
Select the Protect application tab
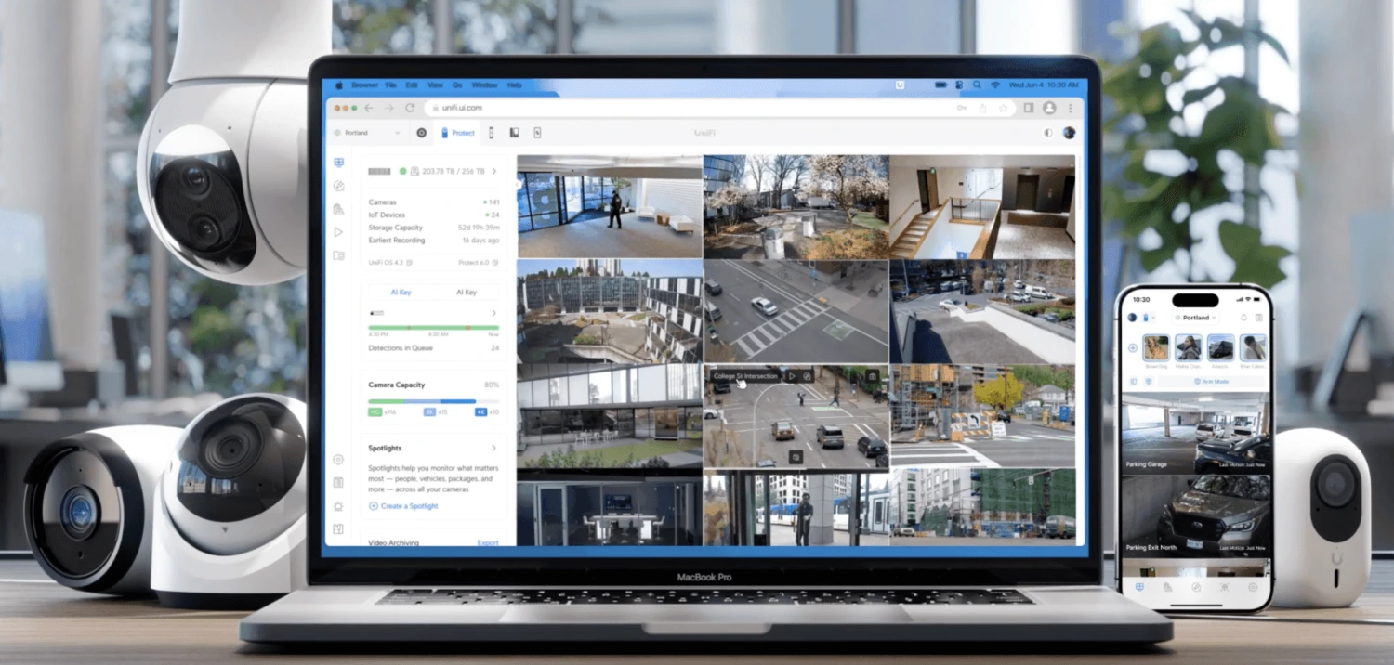(x=457, y=133)
